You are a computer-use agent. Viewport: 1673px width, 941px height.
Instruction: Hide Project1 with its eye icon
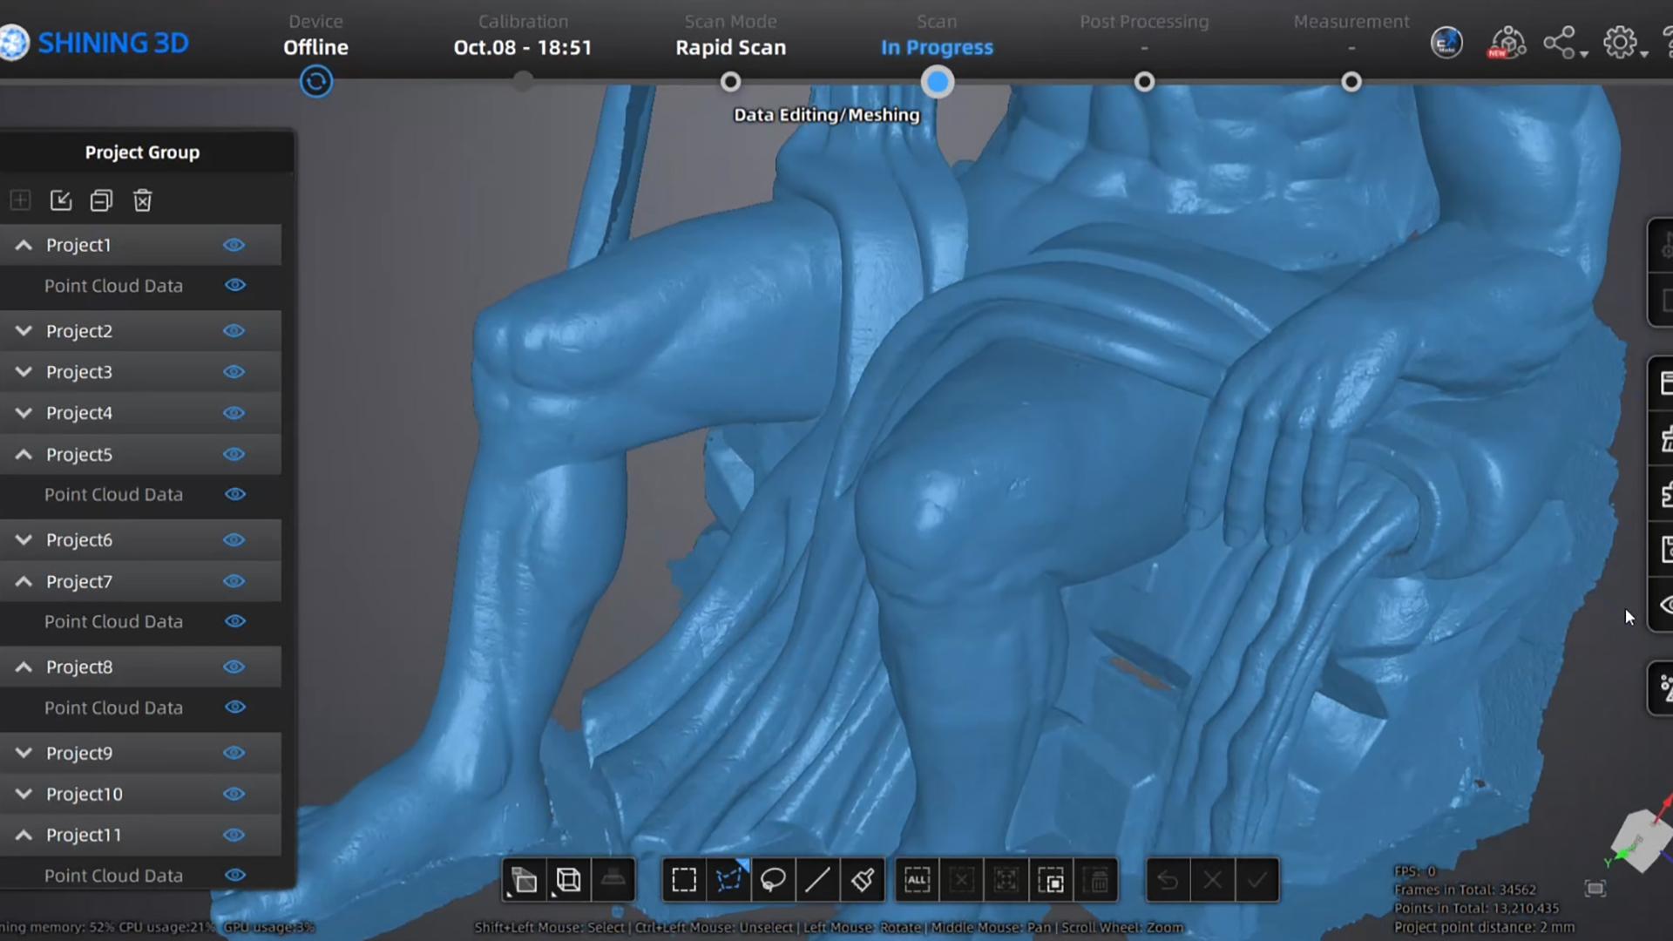pyautogui.click(x=234, y=245)
